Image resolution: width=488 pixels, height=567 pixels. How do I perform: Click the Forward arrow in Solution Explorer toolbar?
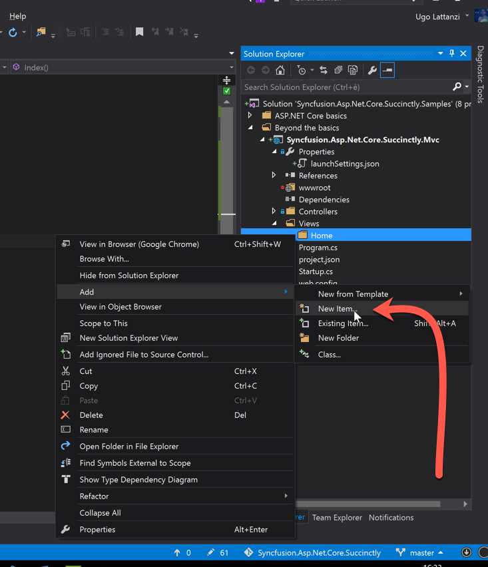tap(266, 70)
